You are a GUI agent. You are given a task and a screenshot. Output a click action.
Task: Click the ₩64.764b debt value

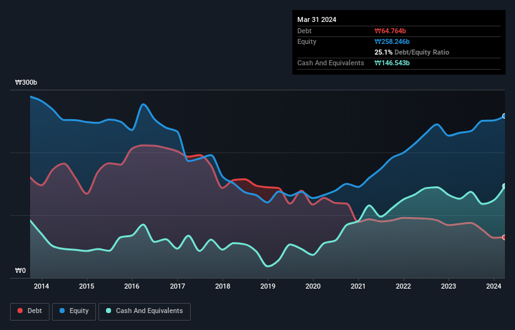(390, 31)
